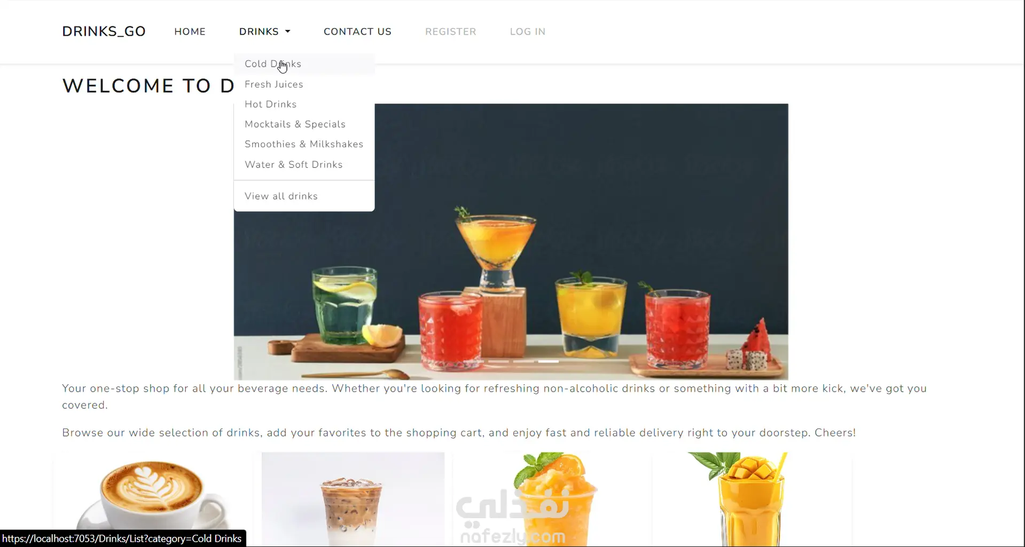
Task: Open the HOME nav link
Action: coord(190,31)
